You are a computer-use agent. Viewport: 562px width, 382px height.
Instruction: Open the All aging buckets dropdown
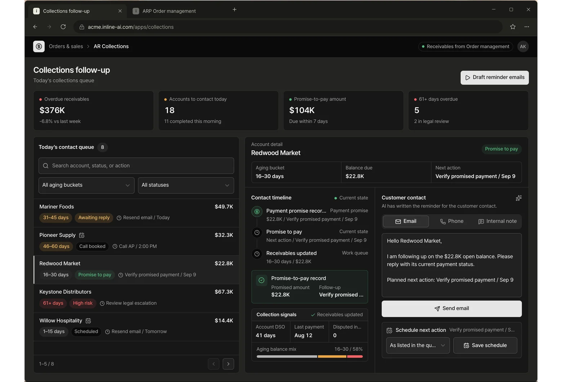click(86, 185)
